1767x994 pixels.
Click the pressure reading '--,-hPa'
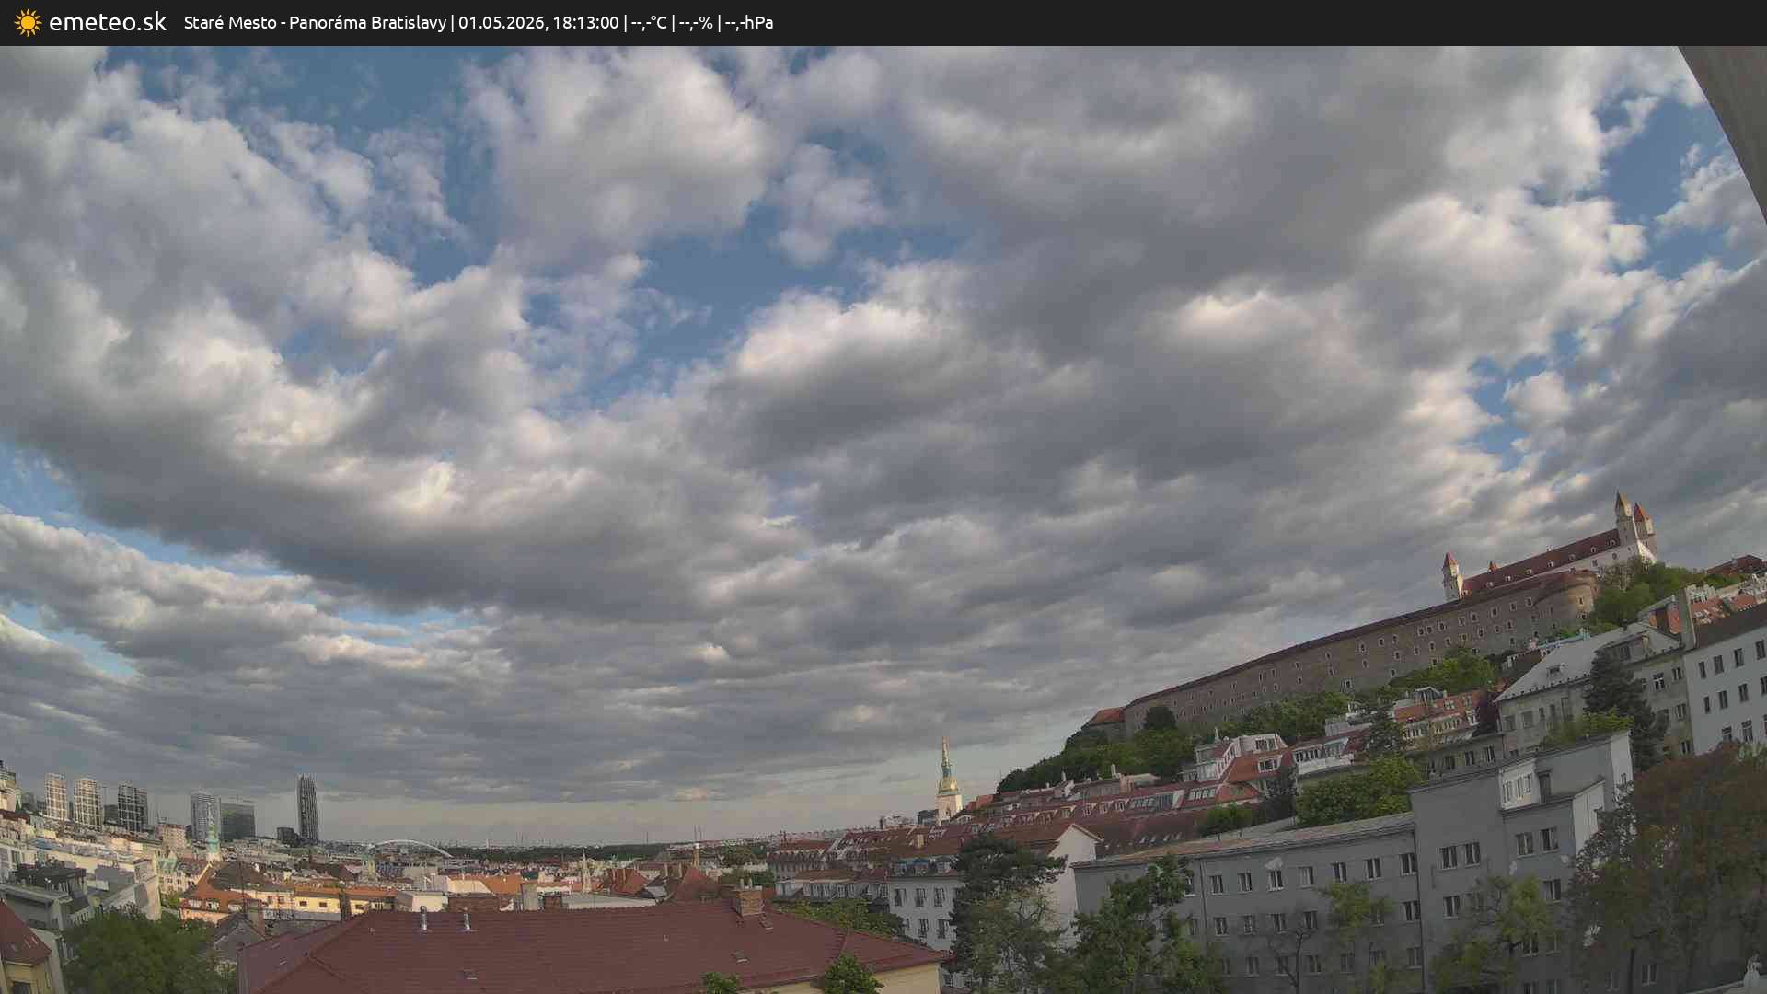(x=749, y=23)
